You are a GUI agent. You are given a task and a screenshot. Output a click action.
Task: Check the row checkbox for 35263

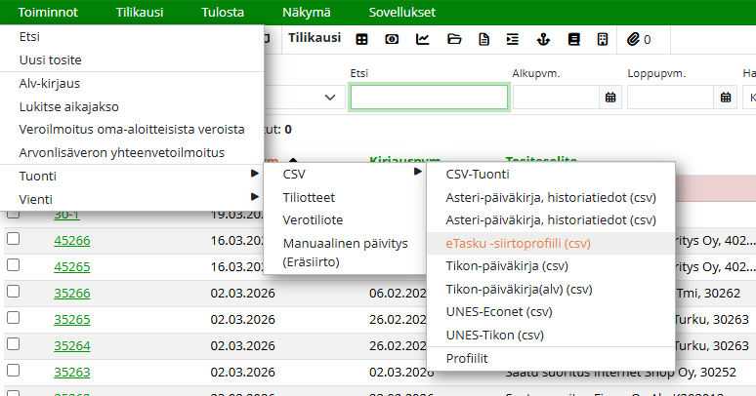[14, 372]
